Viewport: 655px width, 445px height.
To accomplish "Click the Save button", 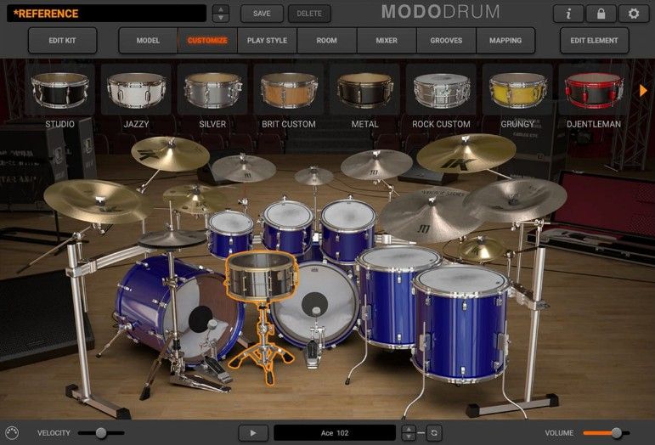I will pyautogui.click(x=262, y=14).
